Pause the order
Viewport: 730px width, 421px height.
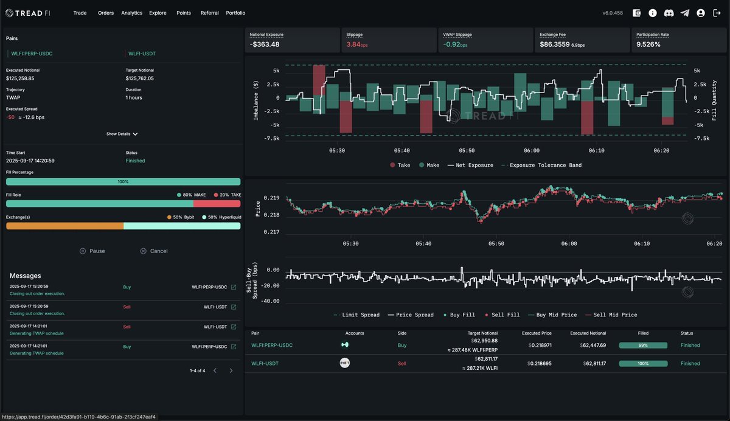pyautogui.click(x=92, y=251)
